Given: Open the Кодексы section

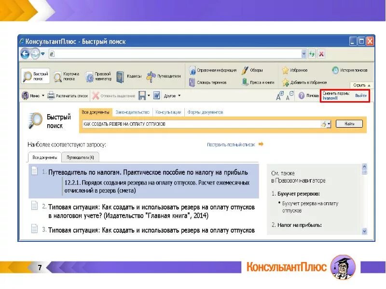Looking at the screenshot, I should (x=129, y=77).
